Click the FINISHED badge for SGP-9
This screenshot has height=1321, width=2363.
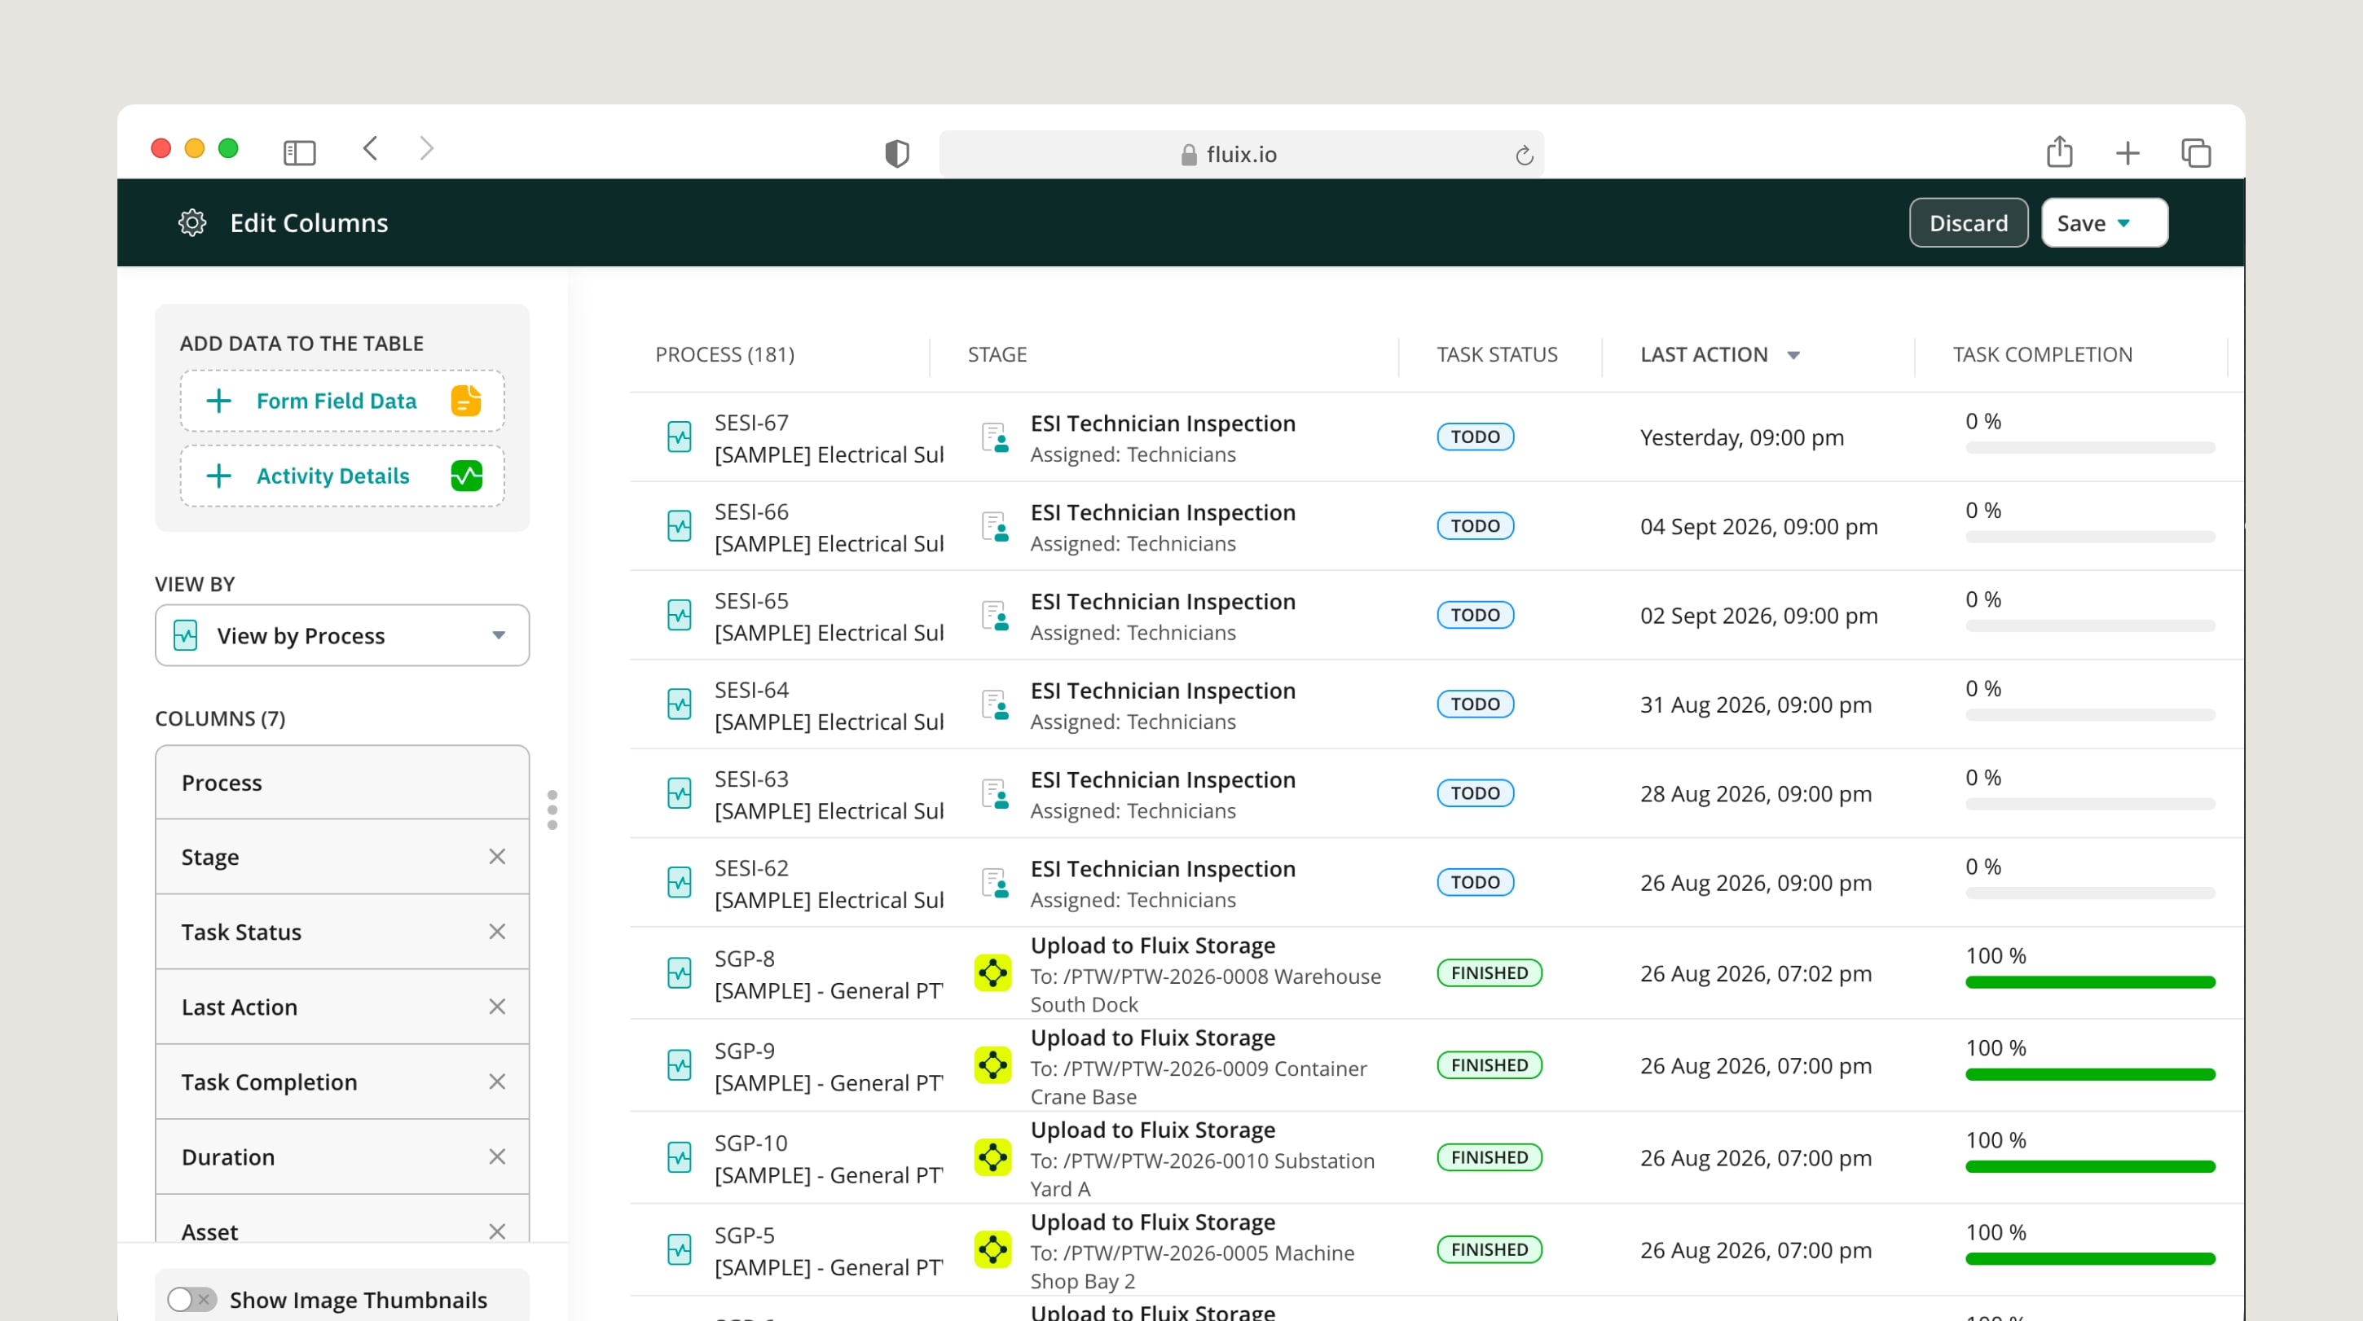[1489, 1065]
